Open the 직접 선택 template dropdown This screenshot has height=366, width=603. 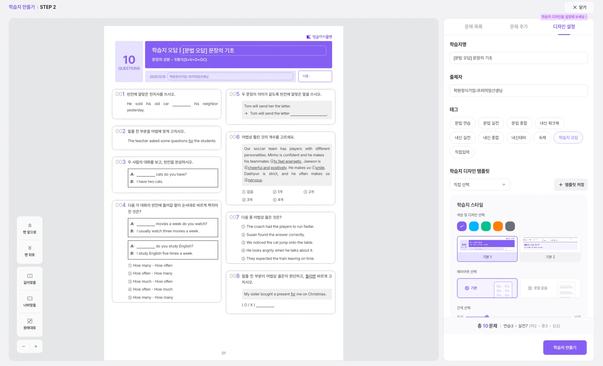pos(480,185)
